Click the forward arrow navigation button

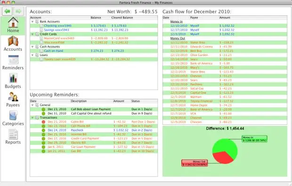click(x=18, y=11)
